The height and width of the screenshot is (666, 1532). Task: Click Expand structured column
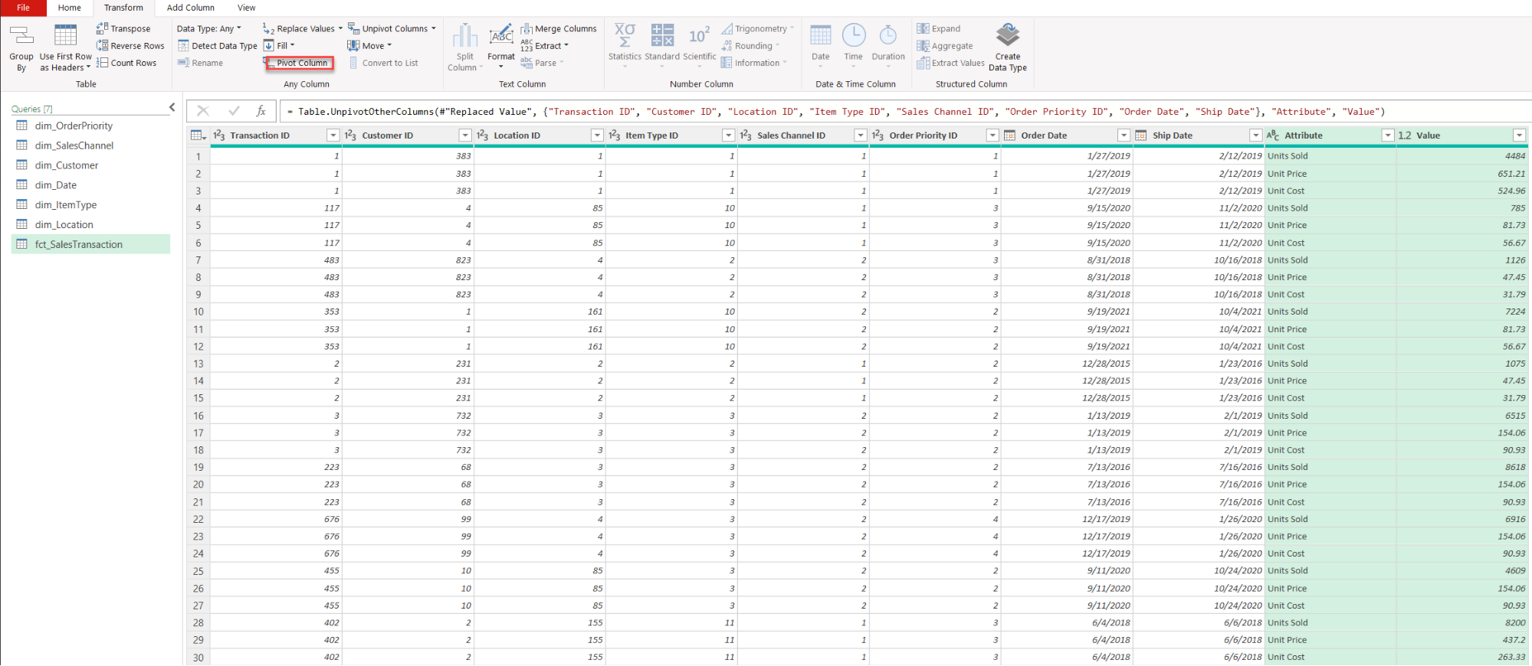coord(939,28)
